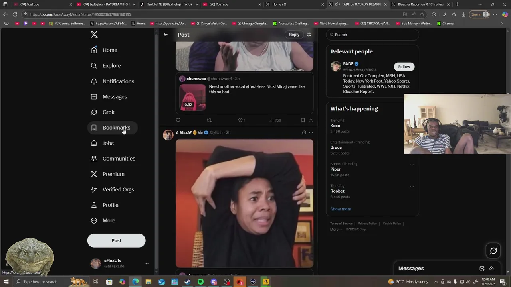Screen dimensions: 511x287
Task: Open Spotify from the taskbar
Action: click(200, 282)
